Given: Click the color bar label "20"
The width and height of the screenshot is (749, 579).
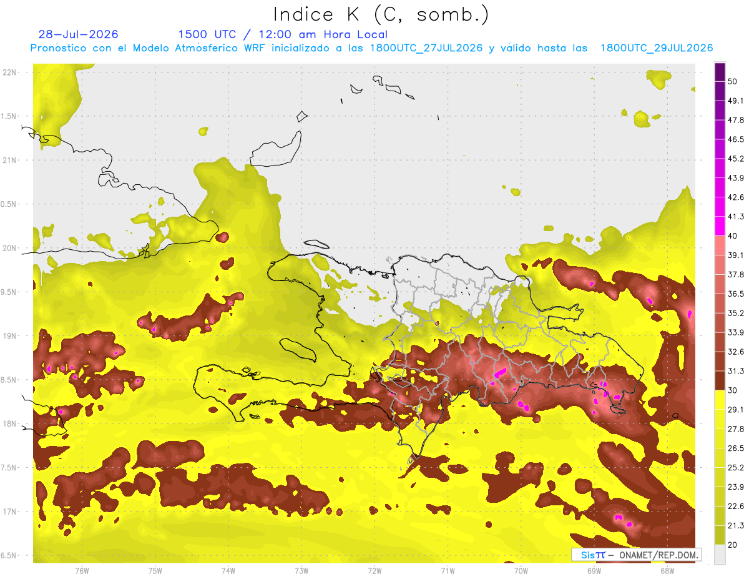Looking at the screenshot, I should pyautogui.click(x=733, y=545).
